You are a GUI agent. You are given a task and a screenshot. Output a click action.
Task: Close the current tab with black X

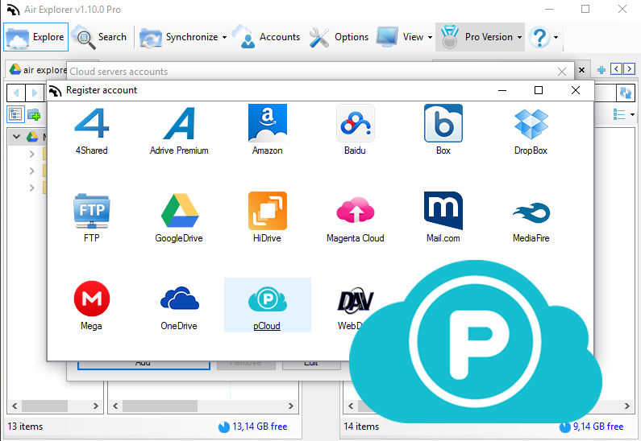tap(581, 70)
